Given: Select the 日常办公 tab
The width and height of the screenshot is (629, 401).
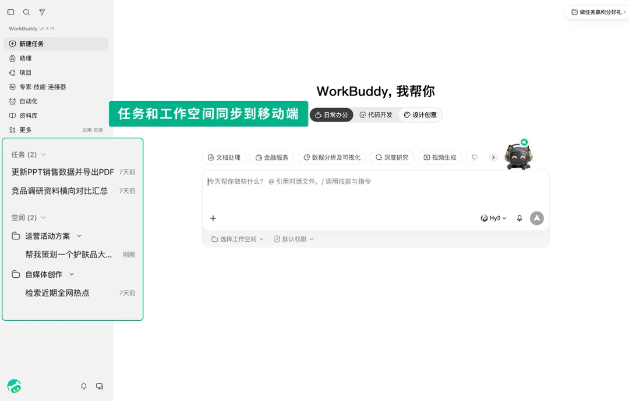Looking at the screenshot, I should click(x=331, y=115).
